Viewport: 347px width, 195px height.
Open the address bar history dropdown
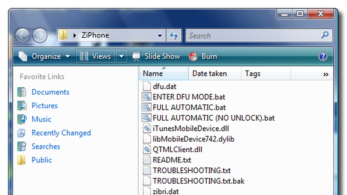(160, 35)
